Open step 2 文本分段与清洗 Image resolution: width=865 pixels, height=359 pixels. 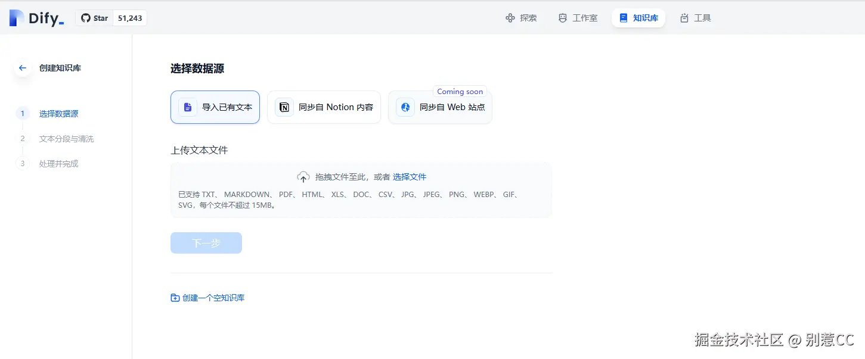[x=66, y=138]
